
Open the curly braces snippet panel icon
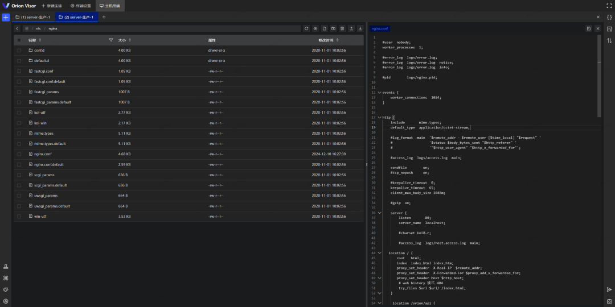click(x=609, y=18)
